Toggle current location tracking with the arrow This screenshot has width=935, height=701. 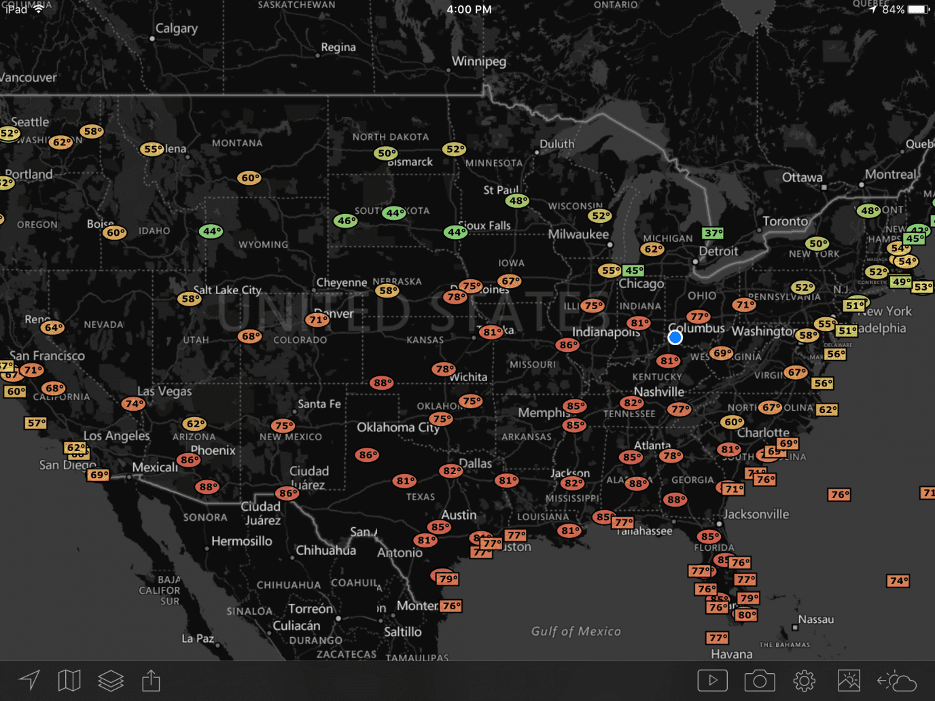pyautogui.click(x=28, y=680)
